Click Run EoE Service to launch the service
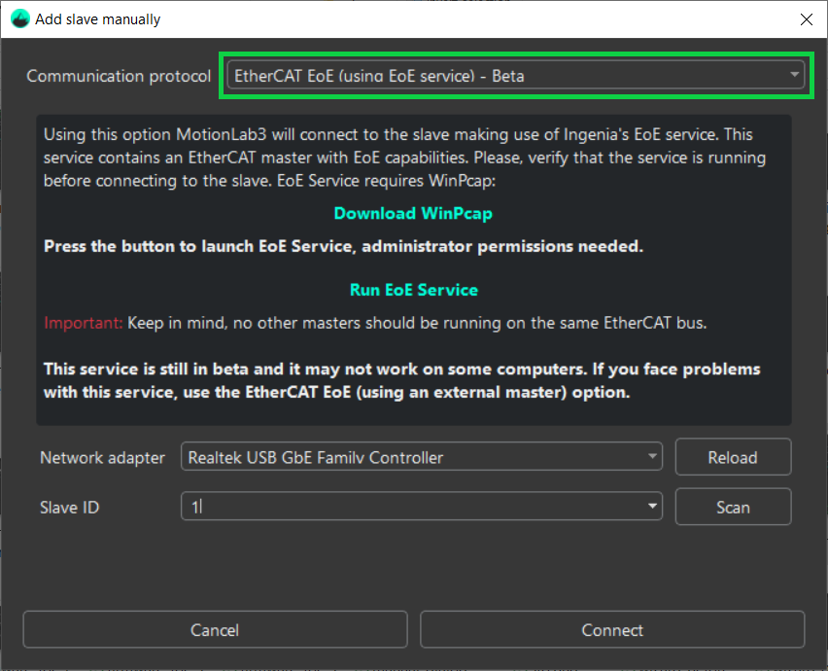 [412, 289]
